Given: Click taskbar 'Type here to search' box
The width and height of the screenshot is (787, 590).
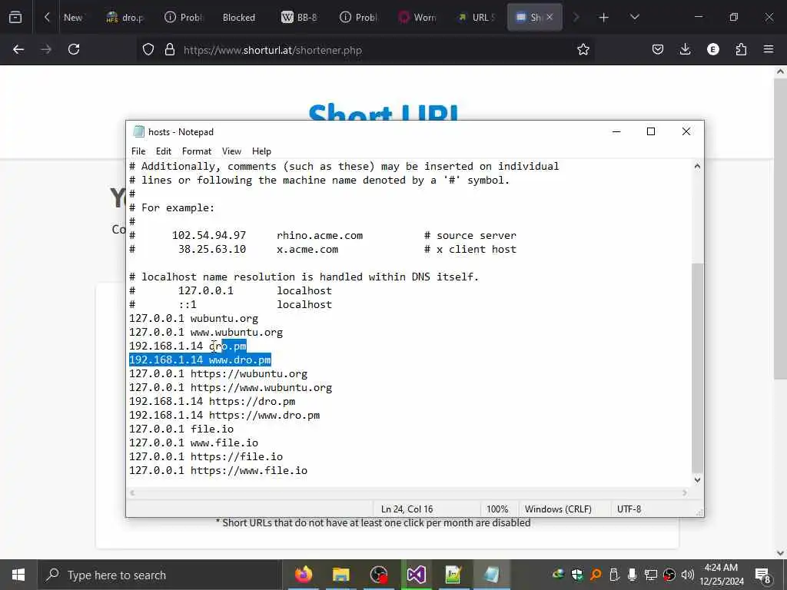Looking at the screenshot, I should coord(158,575).
